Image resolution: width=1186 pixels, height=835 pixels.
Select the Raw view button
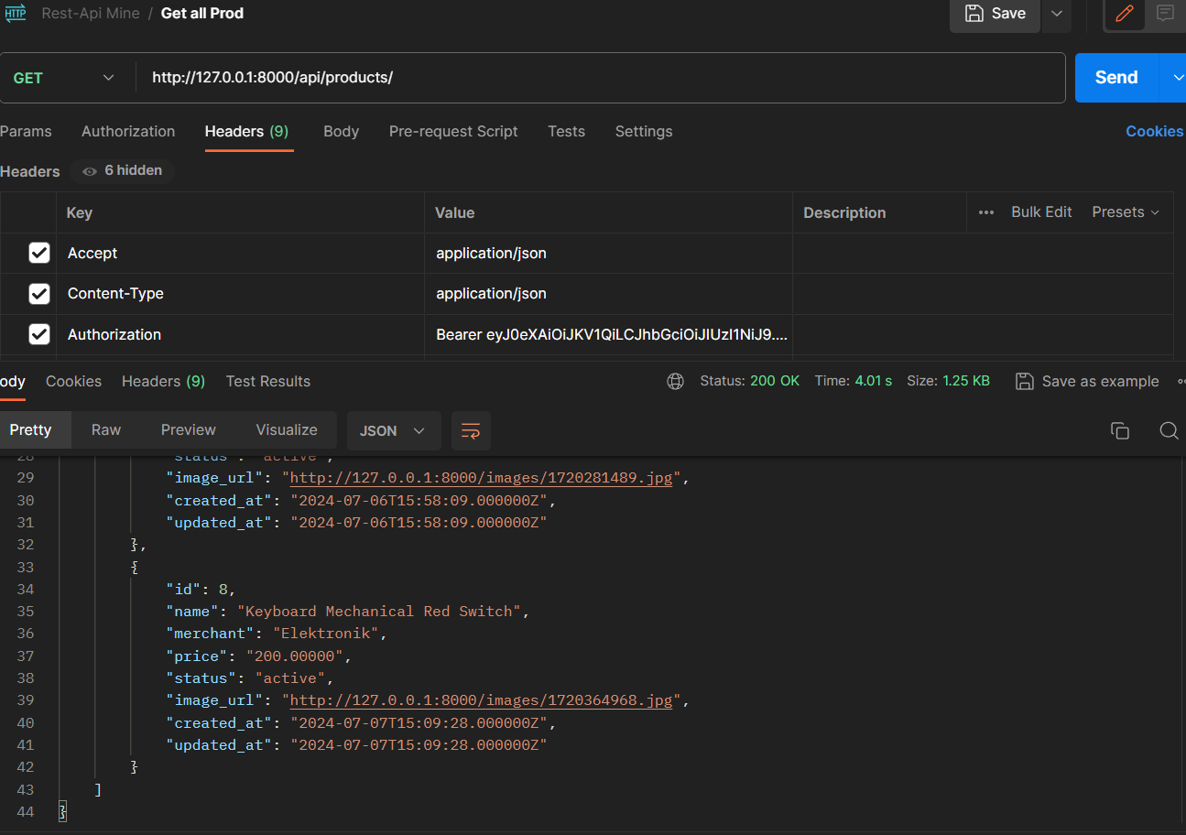(x=106, y=430)
